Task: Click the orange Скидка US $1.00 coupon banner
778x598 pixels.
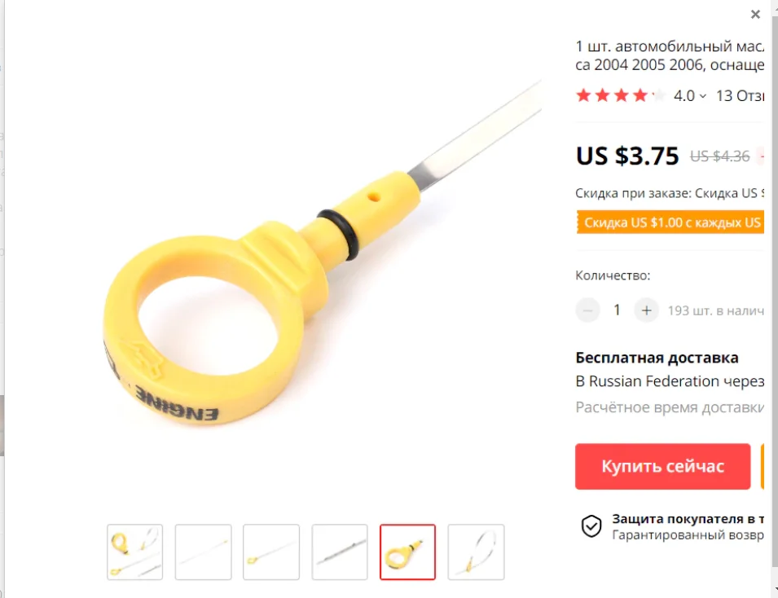Action: pyautogui.click(x=670, y=222)
